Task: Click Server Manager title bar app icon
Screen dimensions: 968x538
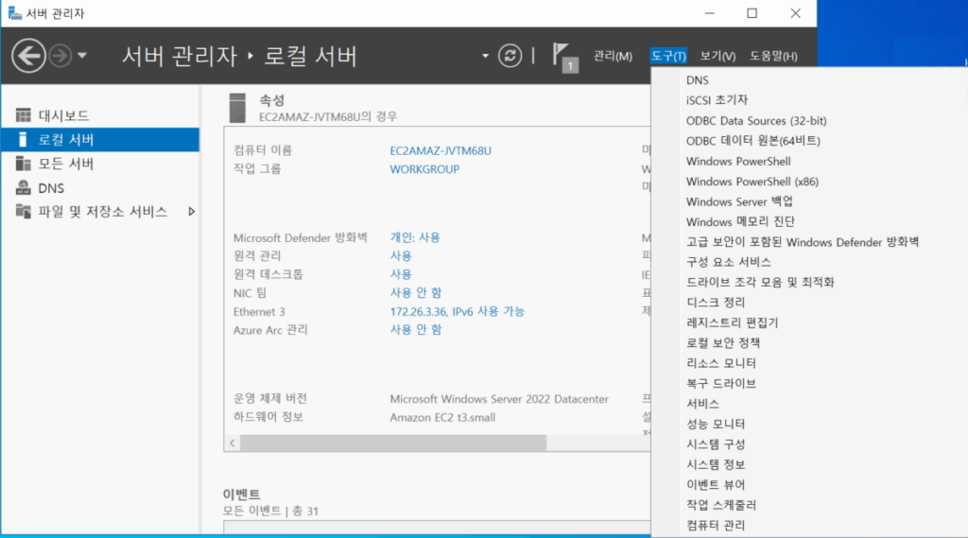Action: pyautogui.click(x=15, y=13)
